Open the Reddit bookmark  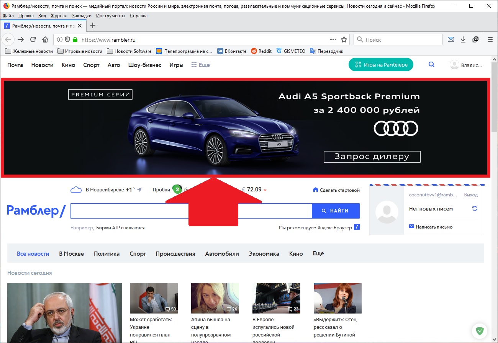tap(261, 51)
